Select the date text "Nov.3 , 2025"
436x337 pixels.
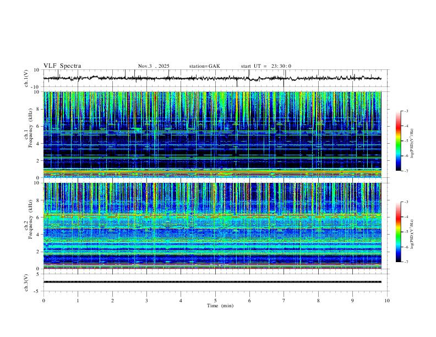click(x=154, y=66)
